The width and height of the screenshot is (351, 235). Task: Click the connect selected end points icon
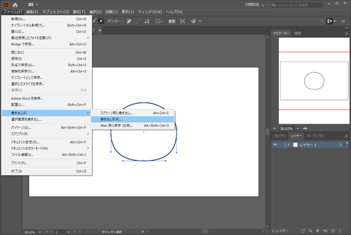coord(138,21)
